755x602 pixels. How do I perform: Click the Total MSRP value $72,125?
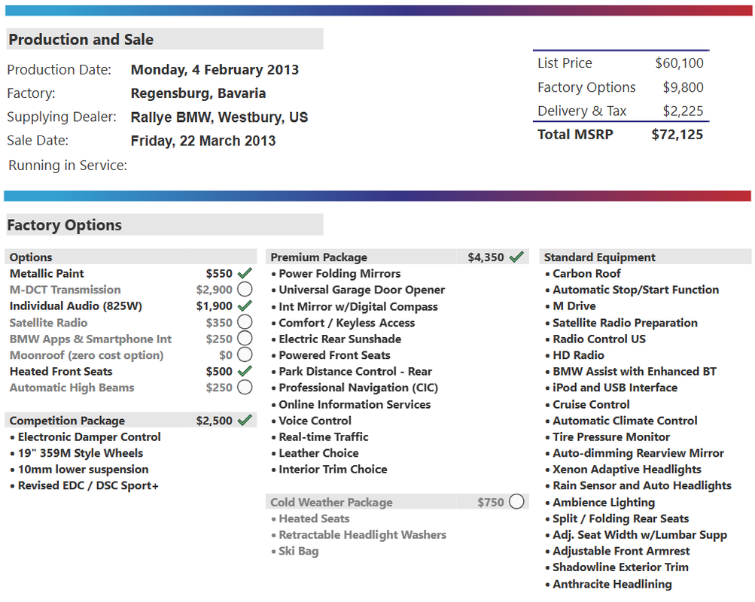[677, 134]
